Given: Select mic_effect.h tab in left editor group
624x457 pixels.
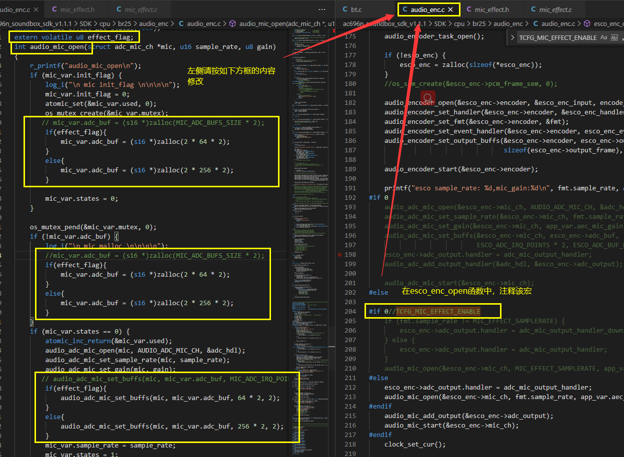Looking at the screenshot, I should click(x=77, y=9).
